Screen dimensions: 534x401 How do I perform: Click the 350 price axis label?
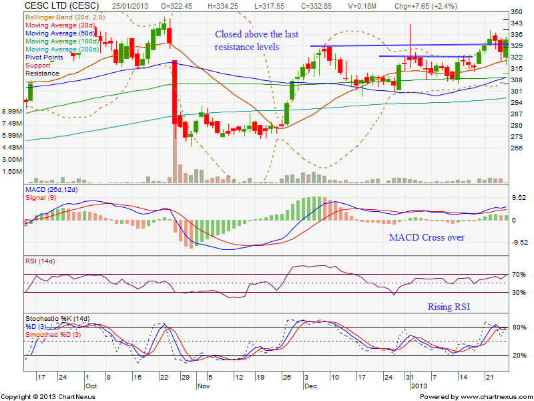[x=516, y=12]
